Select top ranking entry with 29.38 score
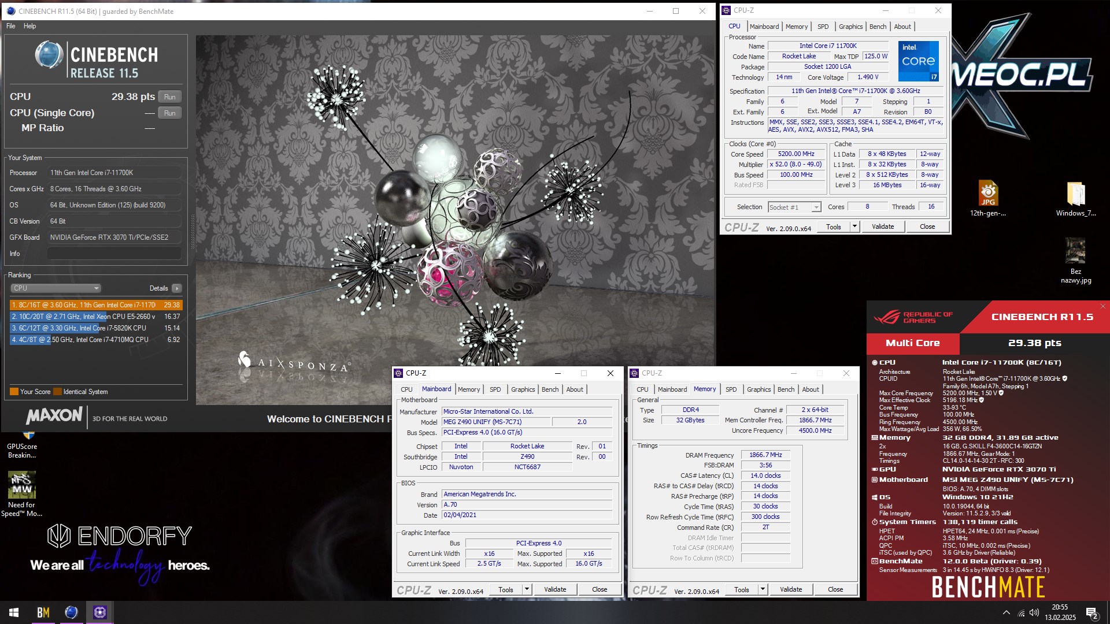This screenshot has width=1110, height=624. [95, 305]
